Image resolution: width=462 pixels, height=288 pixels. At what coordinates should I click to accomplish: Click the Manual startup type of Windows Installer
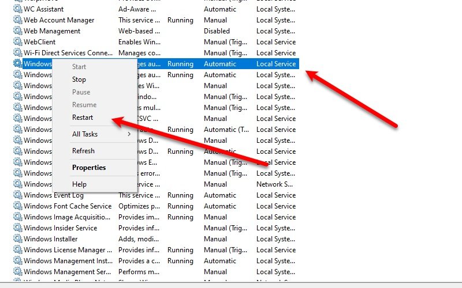215,238
